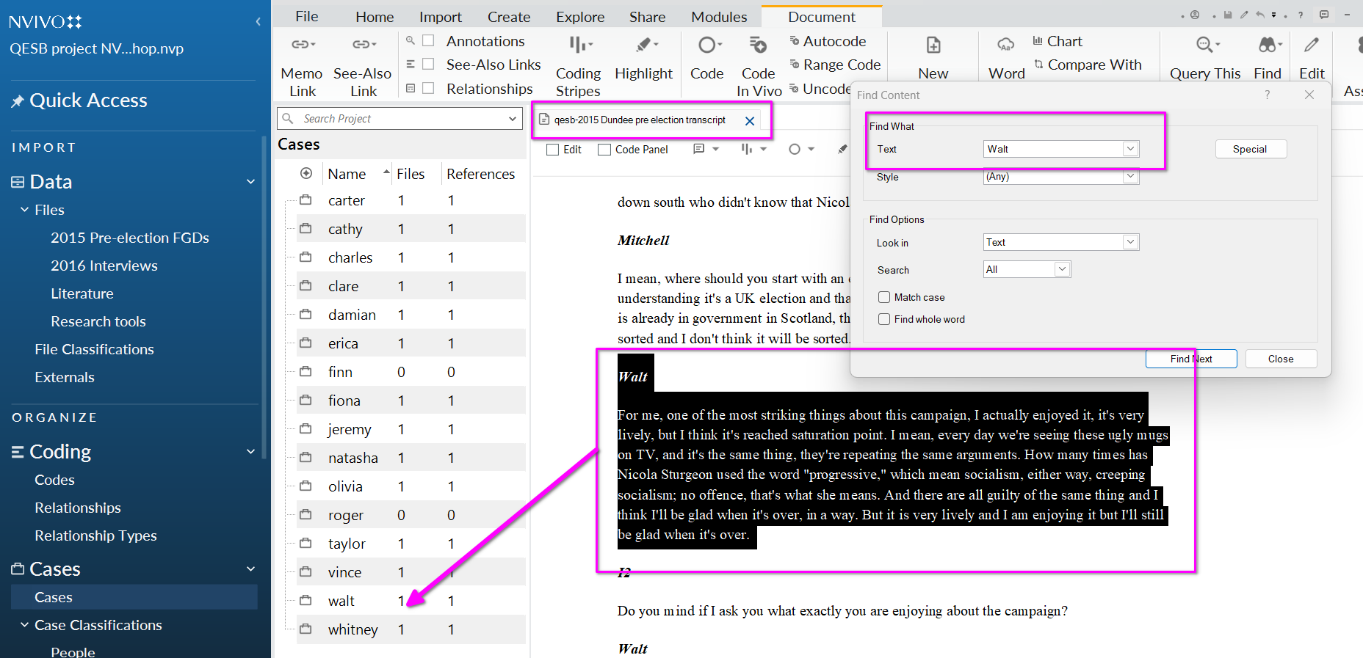
Task: Click the New document icon
Action: pos(933,45)
